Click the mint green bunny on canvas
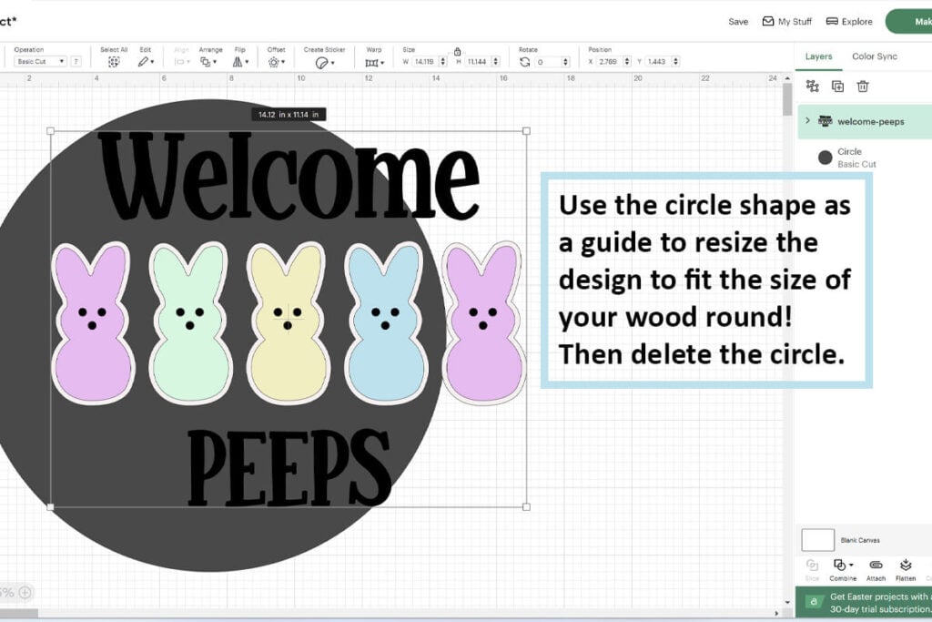The image size is (932, 622). (190, 323)
